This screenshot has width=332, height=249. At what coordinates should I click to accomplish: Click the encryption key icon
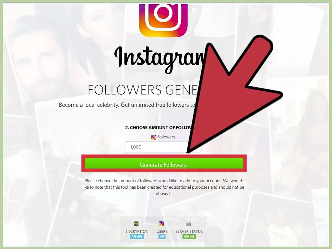[x=136, y=224]
